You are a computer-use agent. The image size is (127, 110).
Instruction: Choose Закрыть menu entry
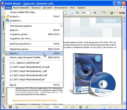pyautogui.click(x=34, y=30)
